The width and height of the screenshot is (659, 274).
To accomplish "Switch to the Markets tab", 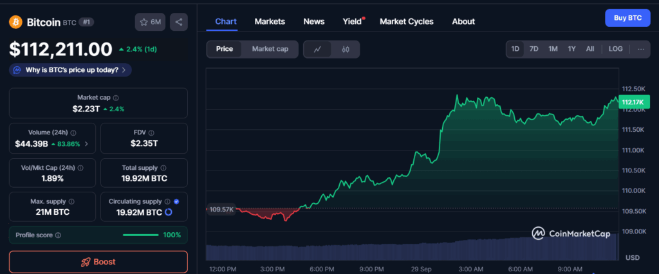I will [x=270, y=21].
